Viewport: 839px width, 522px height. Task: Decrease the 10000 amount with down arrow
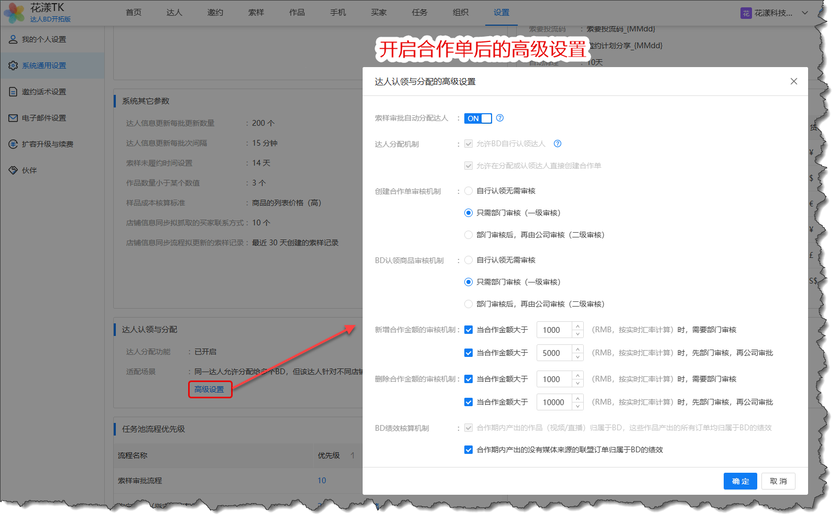(x=578, y=406)
